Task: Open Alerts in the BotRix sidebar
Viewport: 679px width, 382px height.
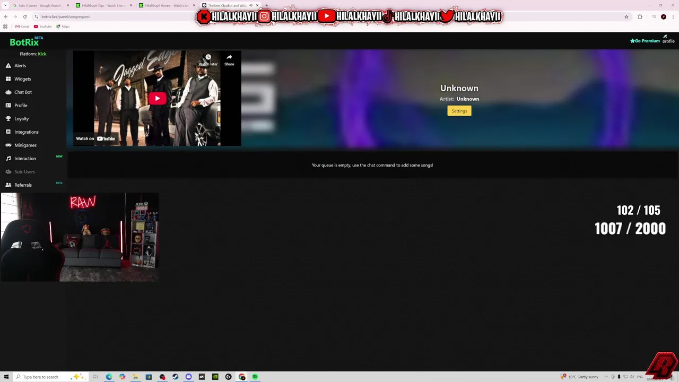Action: (20, 66)
